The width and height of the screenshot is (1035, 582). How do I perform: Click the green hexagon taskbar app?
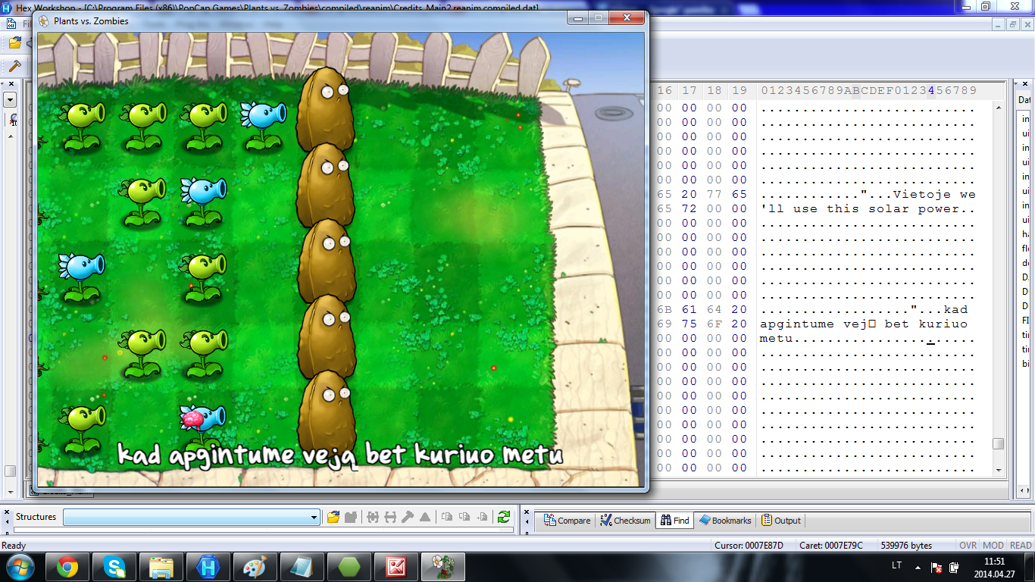(349, 567)
